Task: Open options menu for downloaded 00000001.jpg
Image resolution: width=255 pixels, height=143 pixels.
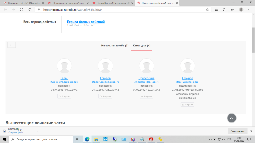Action: [x=39, y=131]
